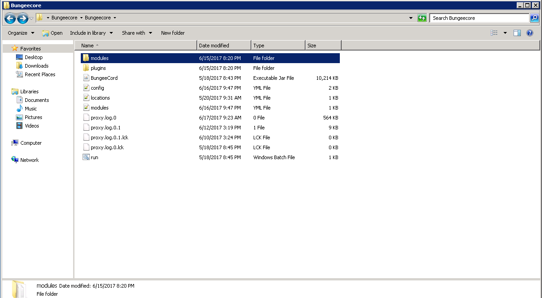Image resolution: width=542 pixels, height=298 pixels.
Task: Expand the Share with menu
Action: point(137,33)
